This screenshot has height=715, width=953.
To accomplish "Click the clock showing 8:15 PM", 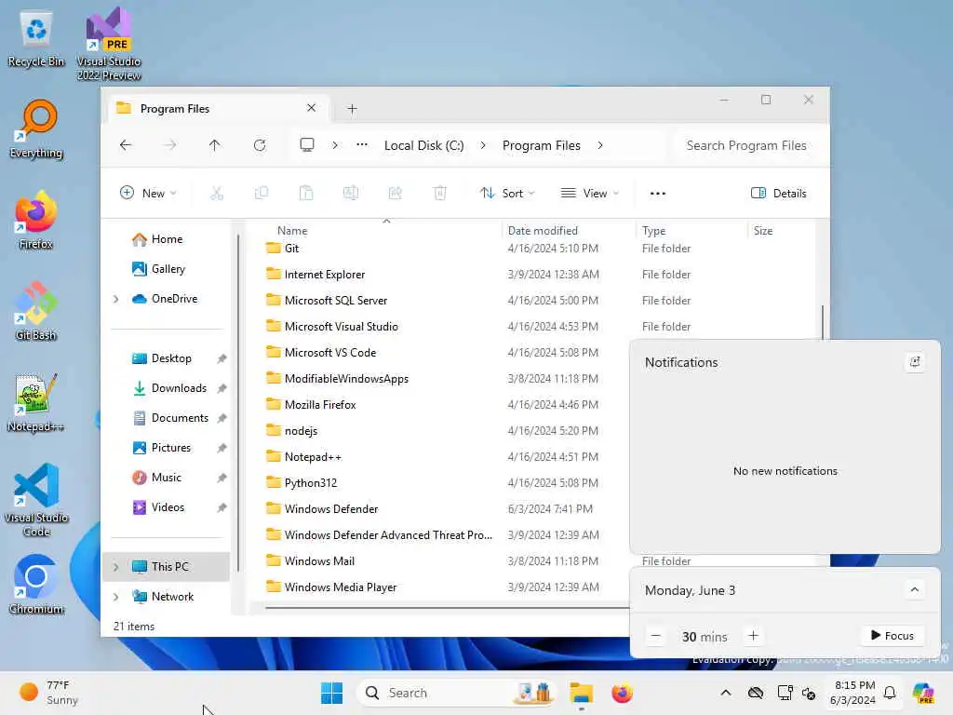I will click(x=853, y=693).
